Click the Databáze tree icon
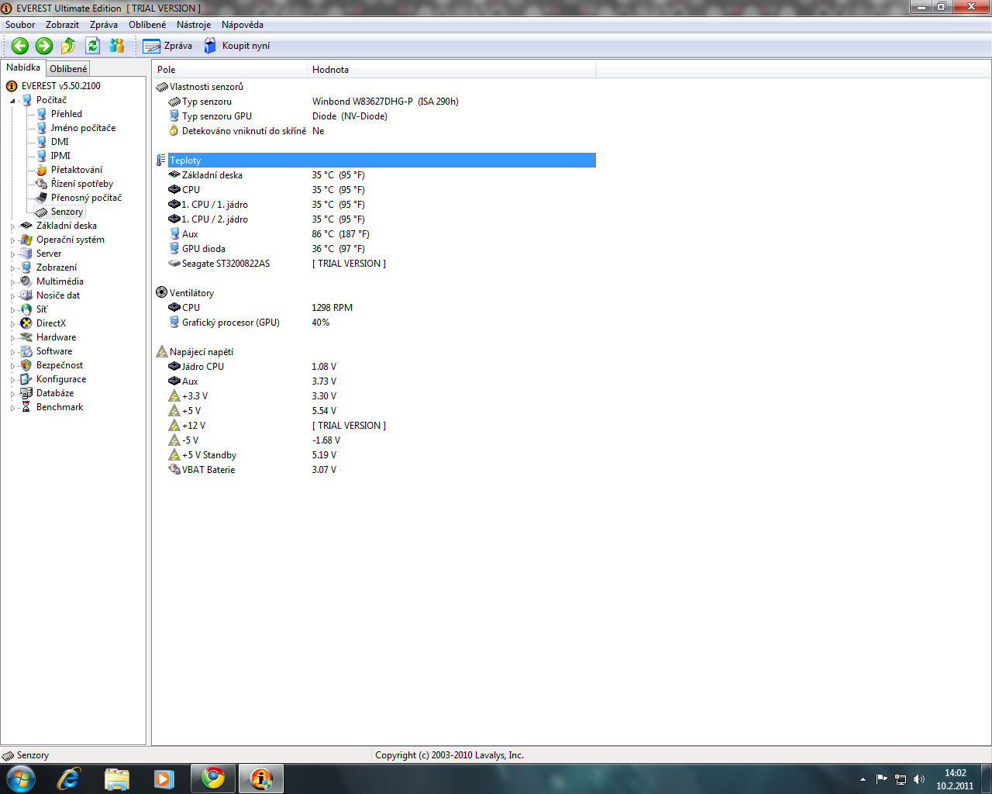Screen dimensions: 992x794 (26, 393)
